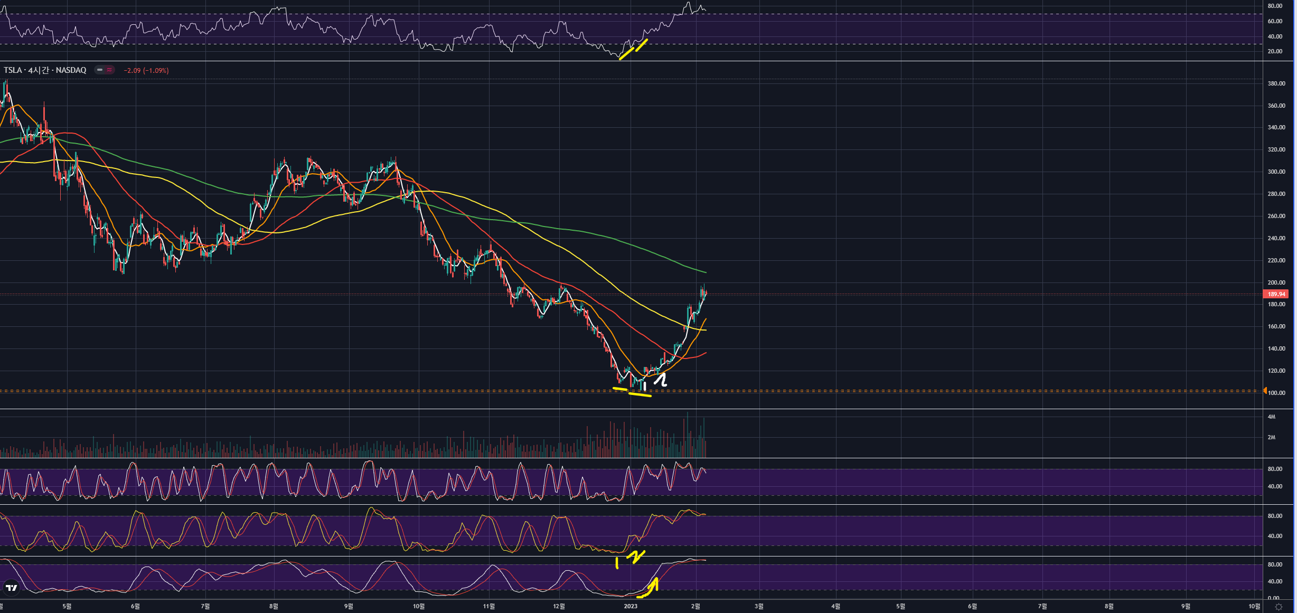Screen dimensions: 1297x613
Task: Select the yellow underline drawing at price bottom
Action: (639, 393)
